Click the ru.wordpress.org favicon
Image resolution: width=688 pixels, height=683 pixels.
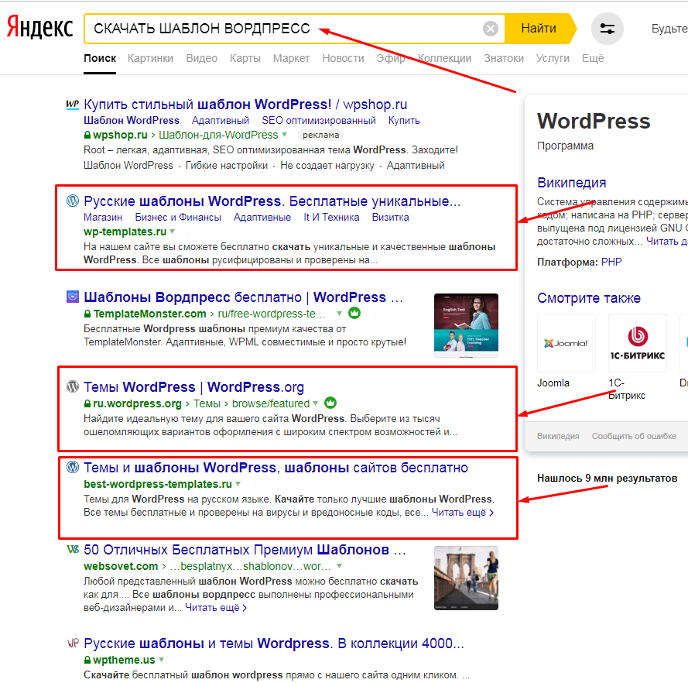click(x=73, y=386)
